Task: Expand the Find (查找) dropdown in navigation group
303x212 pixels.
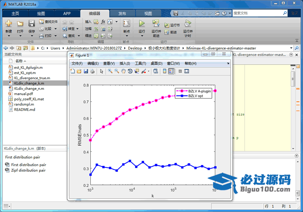Action: tap(78, 36)
